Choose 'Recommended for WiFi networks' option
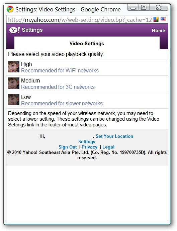The height and width of the screenshot is (231, 177). [60, 70]
